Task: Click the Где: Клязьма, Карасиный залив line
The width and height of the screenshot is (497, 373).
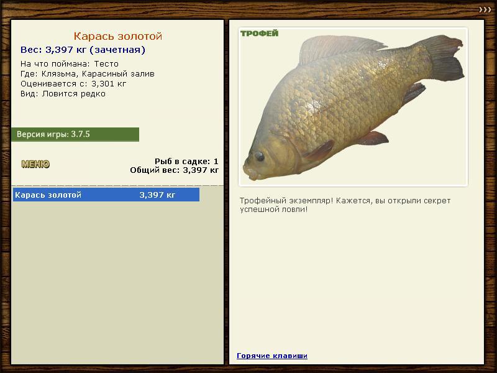Action: pos(88,74)
